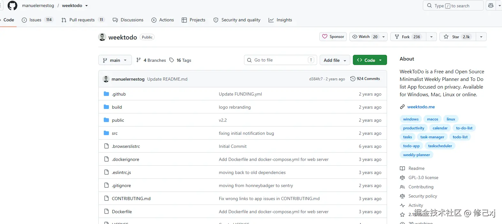Click the Fork button
Viewport: 502px width, 224px height.
click(x=408, y=37)
